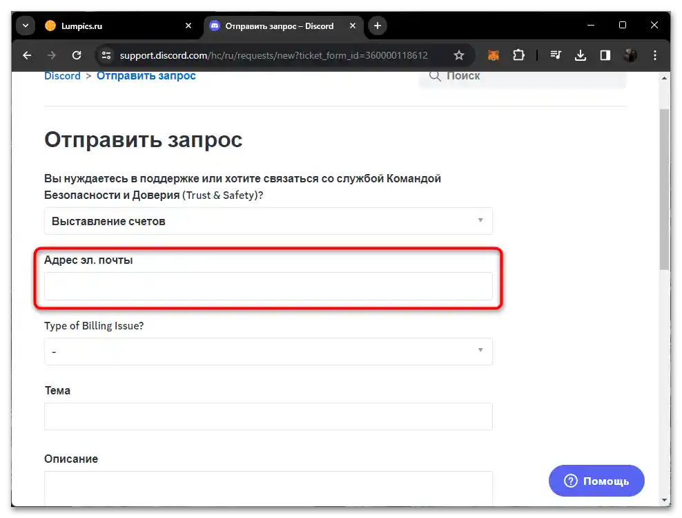Click the Downloads icon in the toolbar

[582, 55]
